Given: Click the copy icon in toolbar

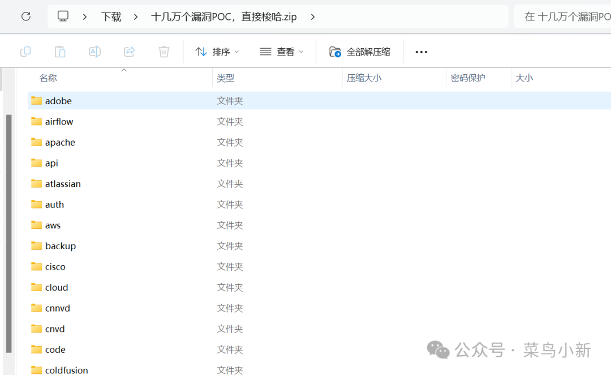Looking at the screenshot, I should pos(25,52).
